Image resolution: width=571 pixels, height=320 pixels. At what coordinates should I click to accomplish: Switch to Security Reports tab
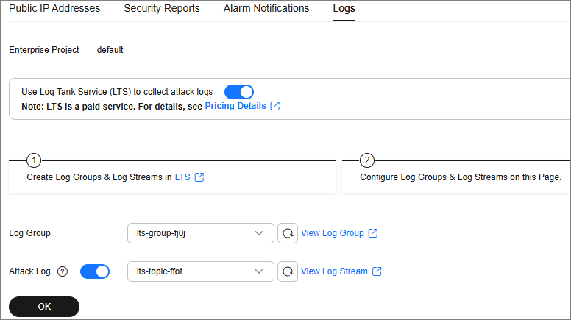coord(162,8)
